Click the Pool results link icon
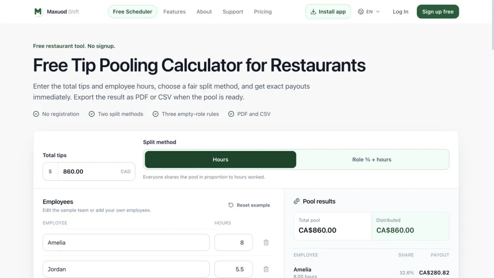494x278 pixels. (297, 201)
